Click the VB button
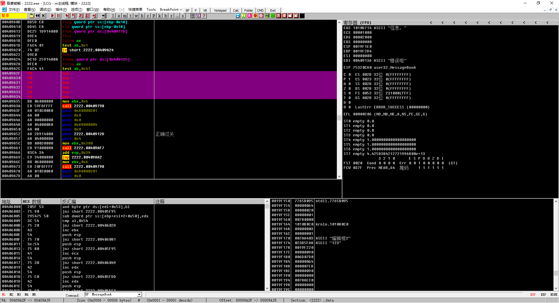This screenshot has width=559, height=303. coord(205,10)
